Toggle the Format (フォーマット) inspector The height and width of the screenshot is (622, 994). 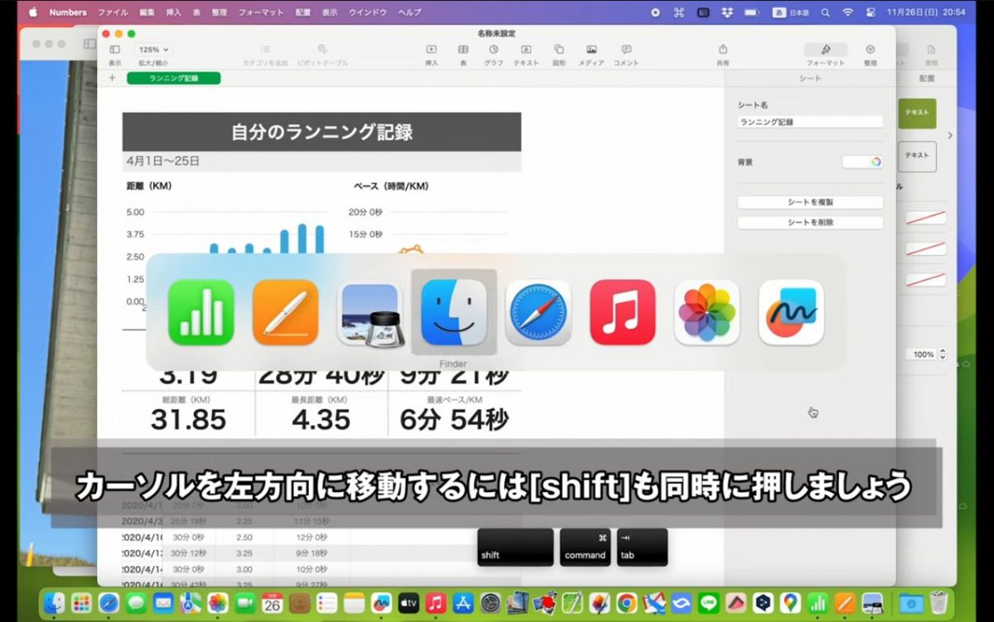click(825, 50)
